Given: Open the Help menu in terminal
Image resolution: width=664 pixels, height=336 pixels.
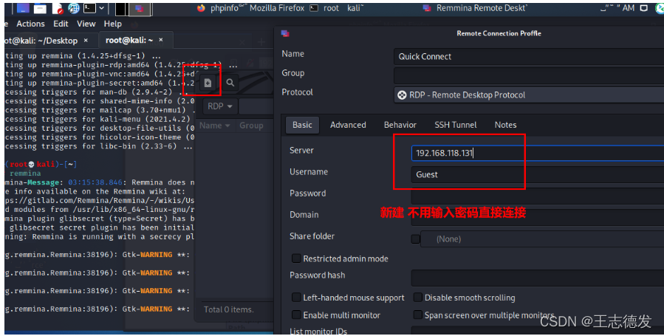Looking at the screenshot, I should point(113,24).
